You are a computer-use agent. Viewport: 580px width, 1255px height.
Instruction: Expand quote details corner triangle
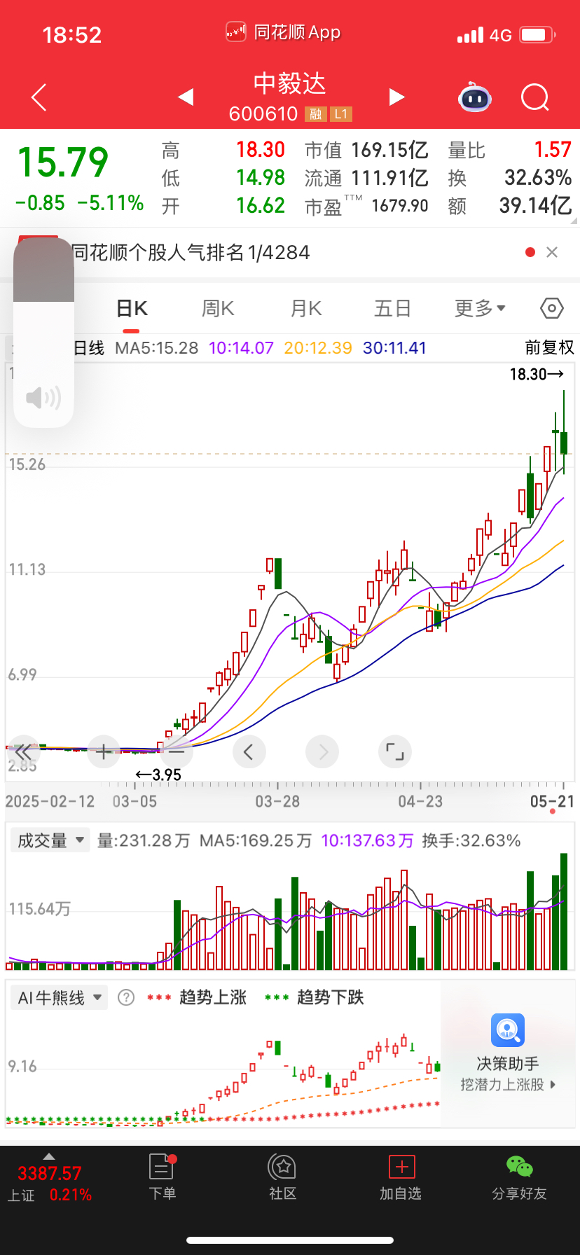click(x=574, y=221)
